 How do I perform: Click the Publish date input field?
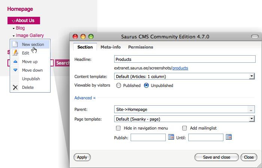tap(148, 137)
